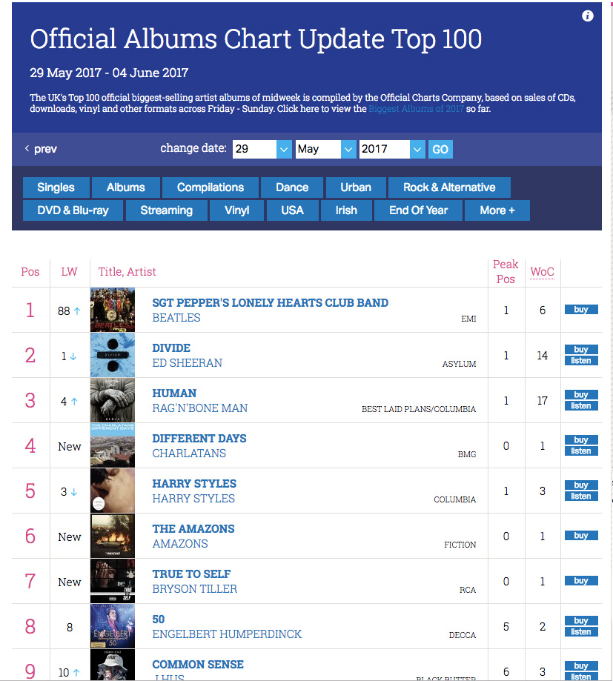Open The Amazons album cover thumbnail
Image resolution: width=613 pixels, height=681 pixels.
tap(113, 536)
